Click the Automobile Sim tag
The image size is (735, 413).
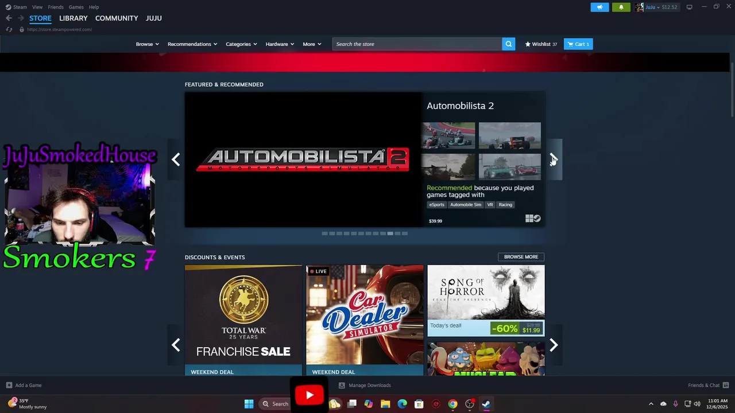coord(466,205)
